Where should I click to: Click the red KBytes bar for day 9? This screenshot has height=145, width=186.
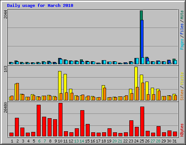(x=55, y=128)
